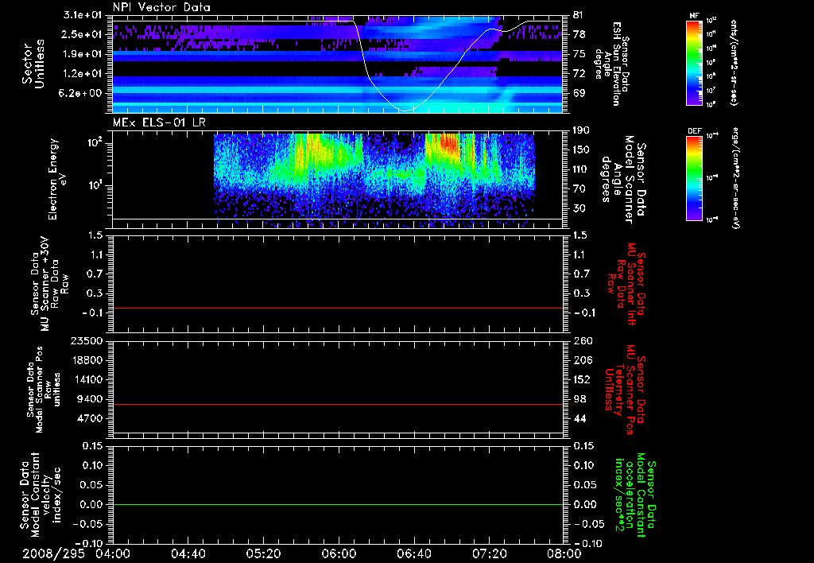Click the 23500 scanner position tick label
The height and width of the screenshot is (563, 814).
(x=86, y=341)
